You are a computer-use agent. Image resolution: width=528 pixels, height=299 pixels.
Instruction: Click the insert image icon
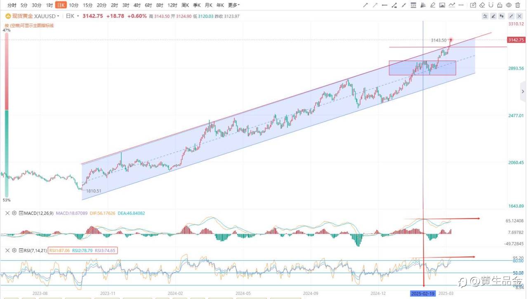pos(442,5)
